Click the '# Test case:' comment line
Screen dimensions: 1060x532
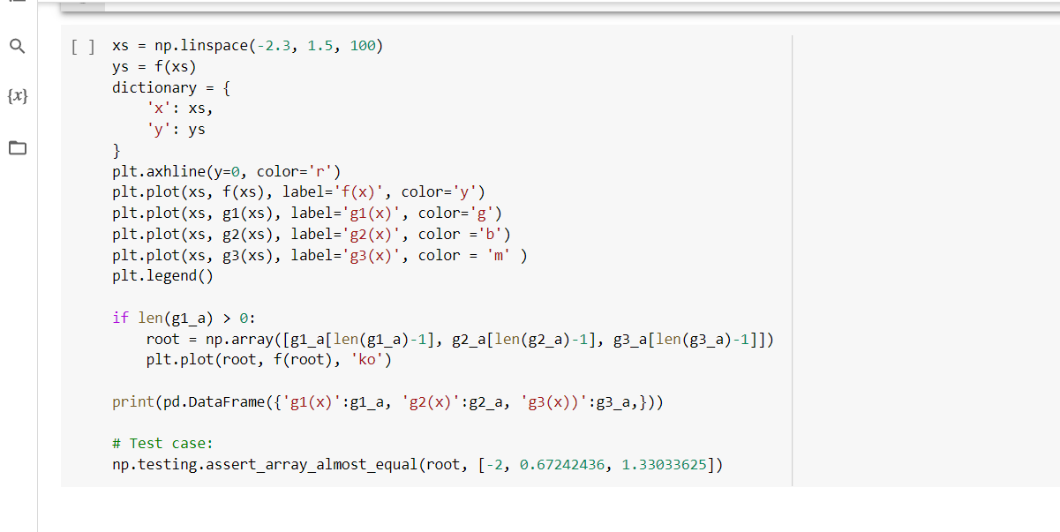pos(159,443)
